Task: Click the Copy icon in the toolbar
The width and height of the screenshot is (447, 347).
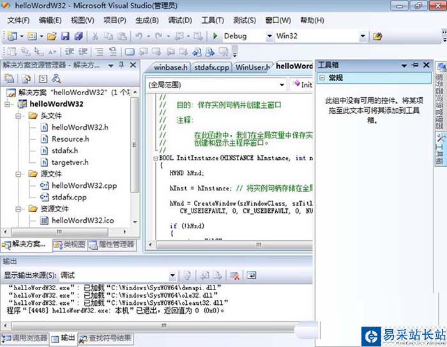Action: tap(109, 36)
